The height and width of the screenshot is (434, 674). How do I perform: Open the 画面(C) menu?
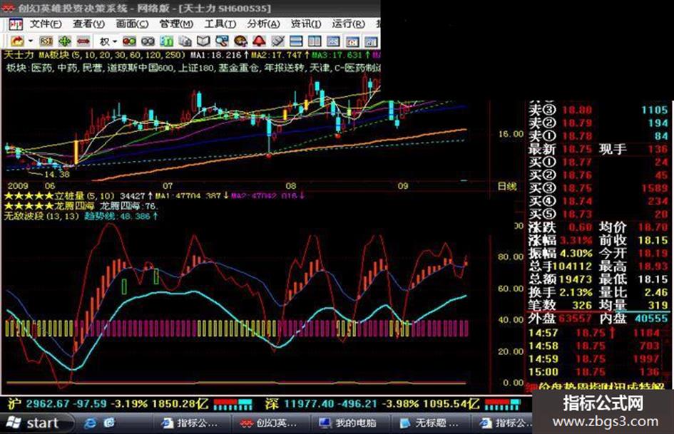coord(133,24)
